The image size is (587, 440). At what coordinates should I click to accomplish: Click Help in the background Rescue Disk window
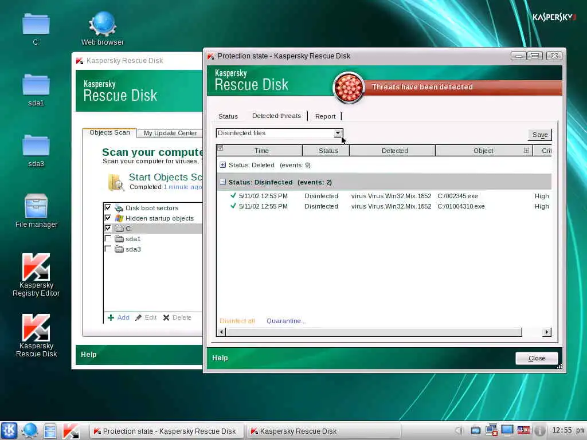(89, 354)
